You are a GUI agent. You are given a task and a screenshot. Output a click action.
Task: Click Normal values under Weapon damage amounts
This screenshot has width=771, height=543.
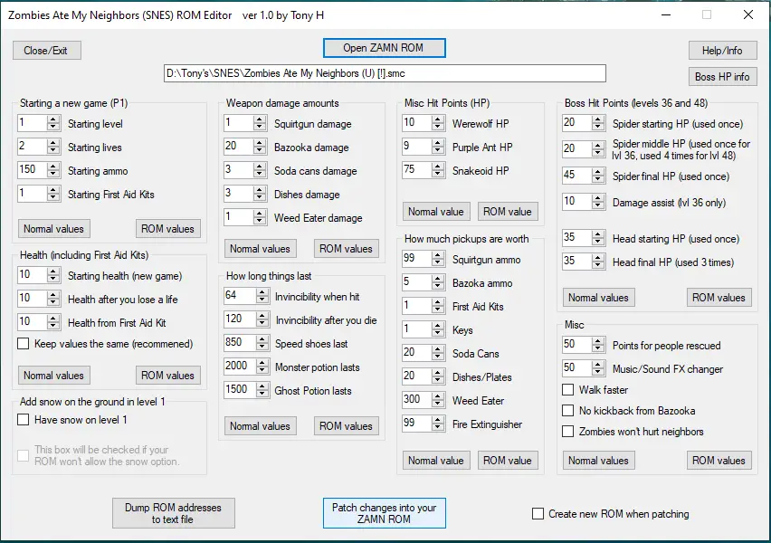260,248
